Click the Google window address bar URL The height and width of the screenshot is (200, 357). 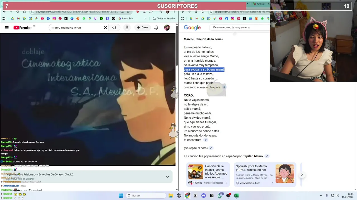242,12
